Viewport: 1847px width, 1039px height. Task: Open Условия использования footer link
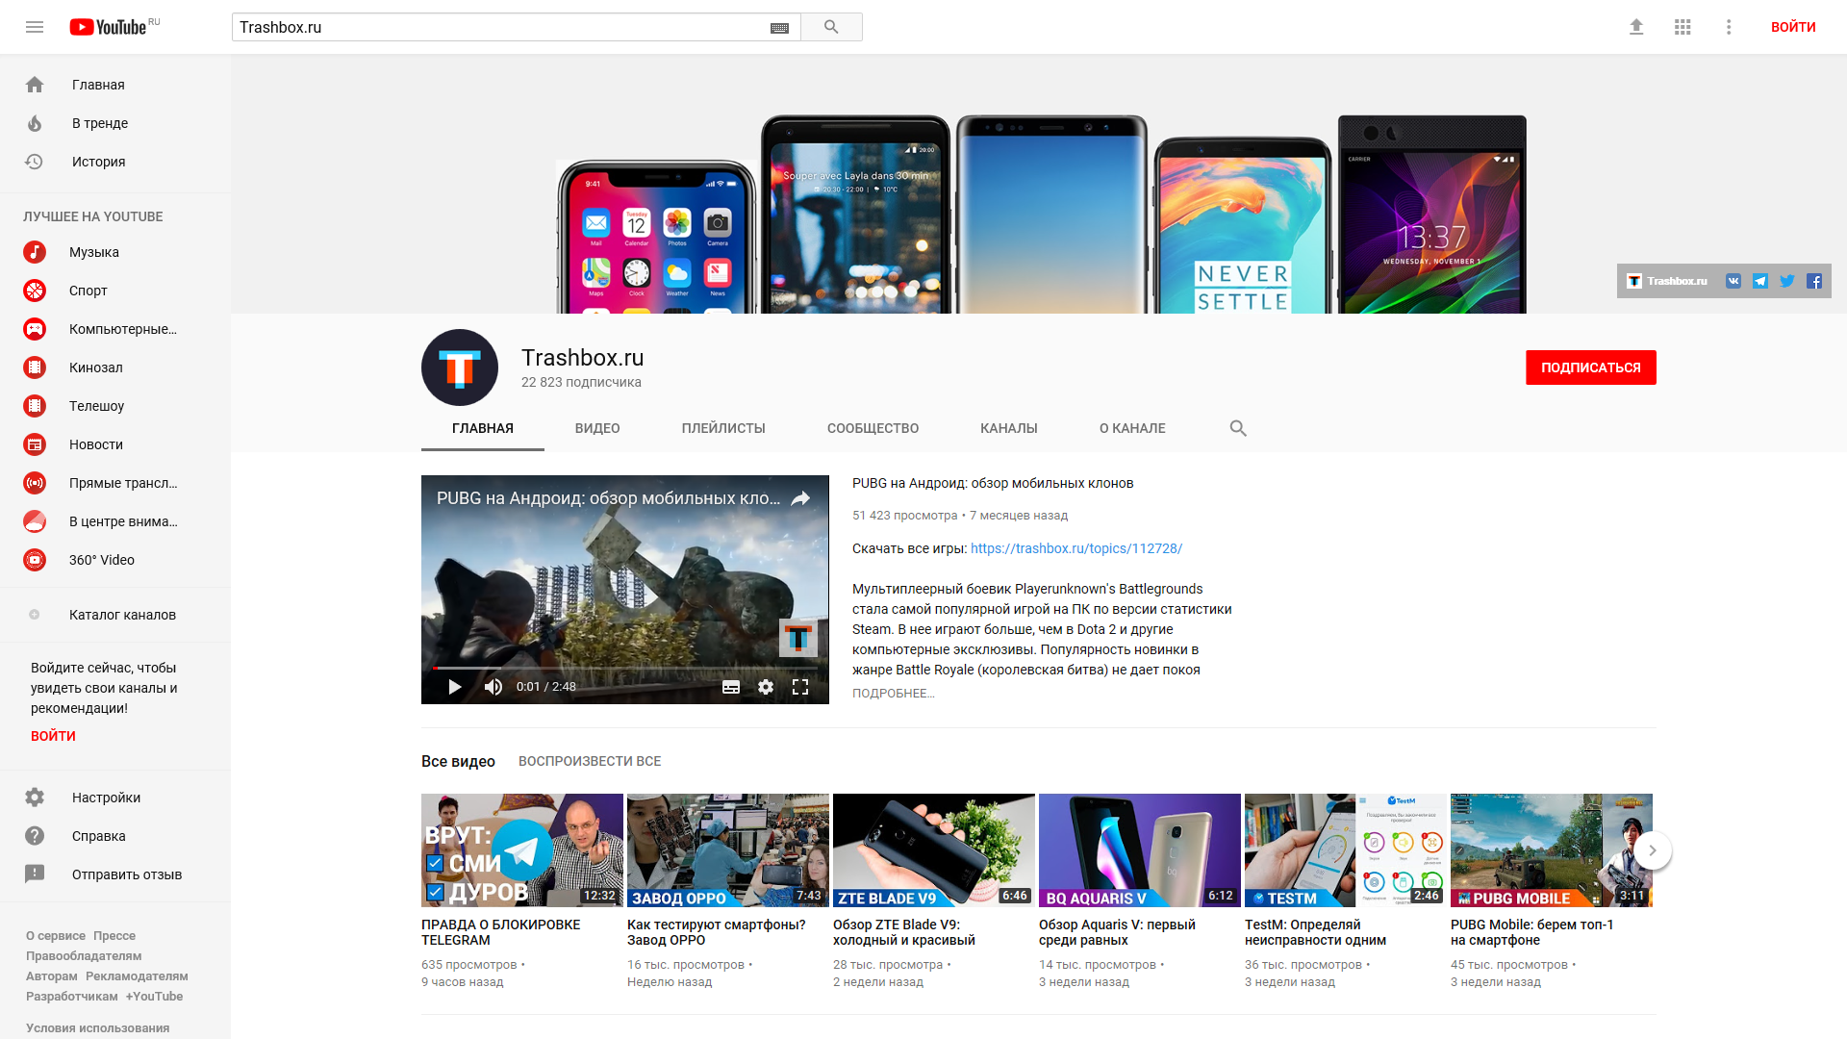[98, 1028]
